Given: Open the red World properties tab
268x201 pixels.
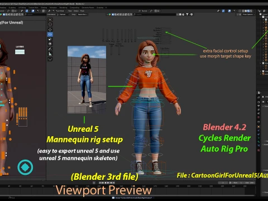Looking at the screenshot, I should (259, 117).
